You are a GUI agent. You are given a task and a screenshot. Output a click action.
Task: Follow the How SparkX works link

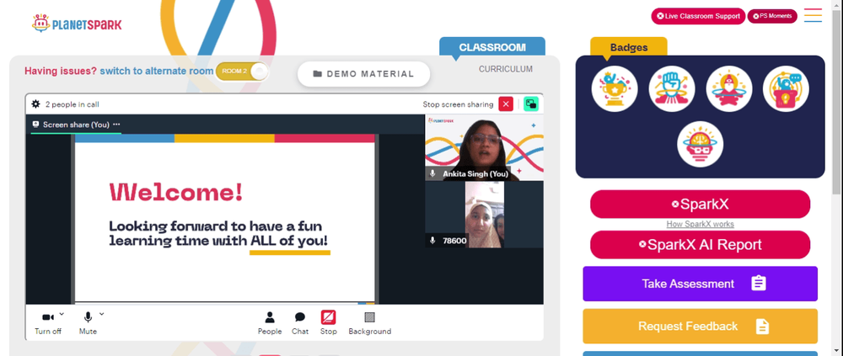700,225
